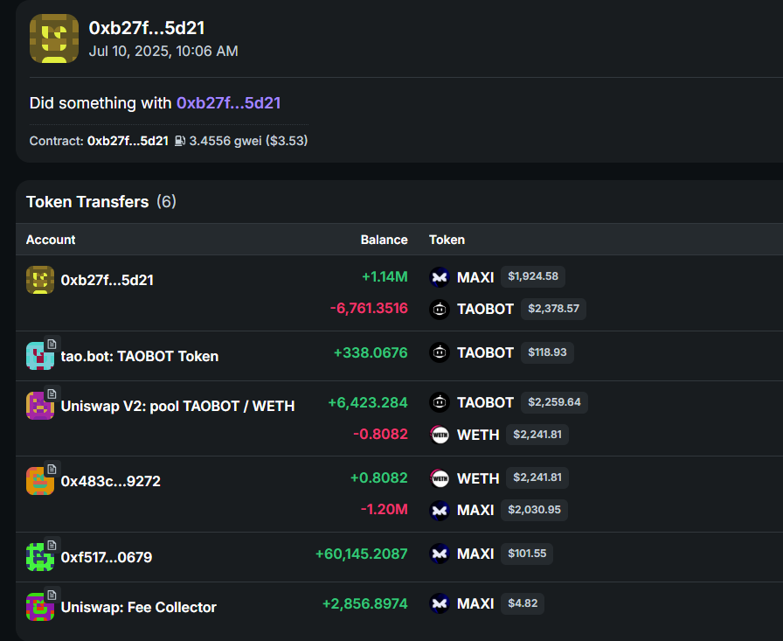Click MAXI token icon next to $2,030.95

pos(440,510)
